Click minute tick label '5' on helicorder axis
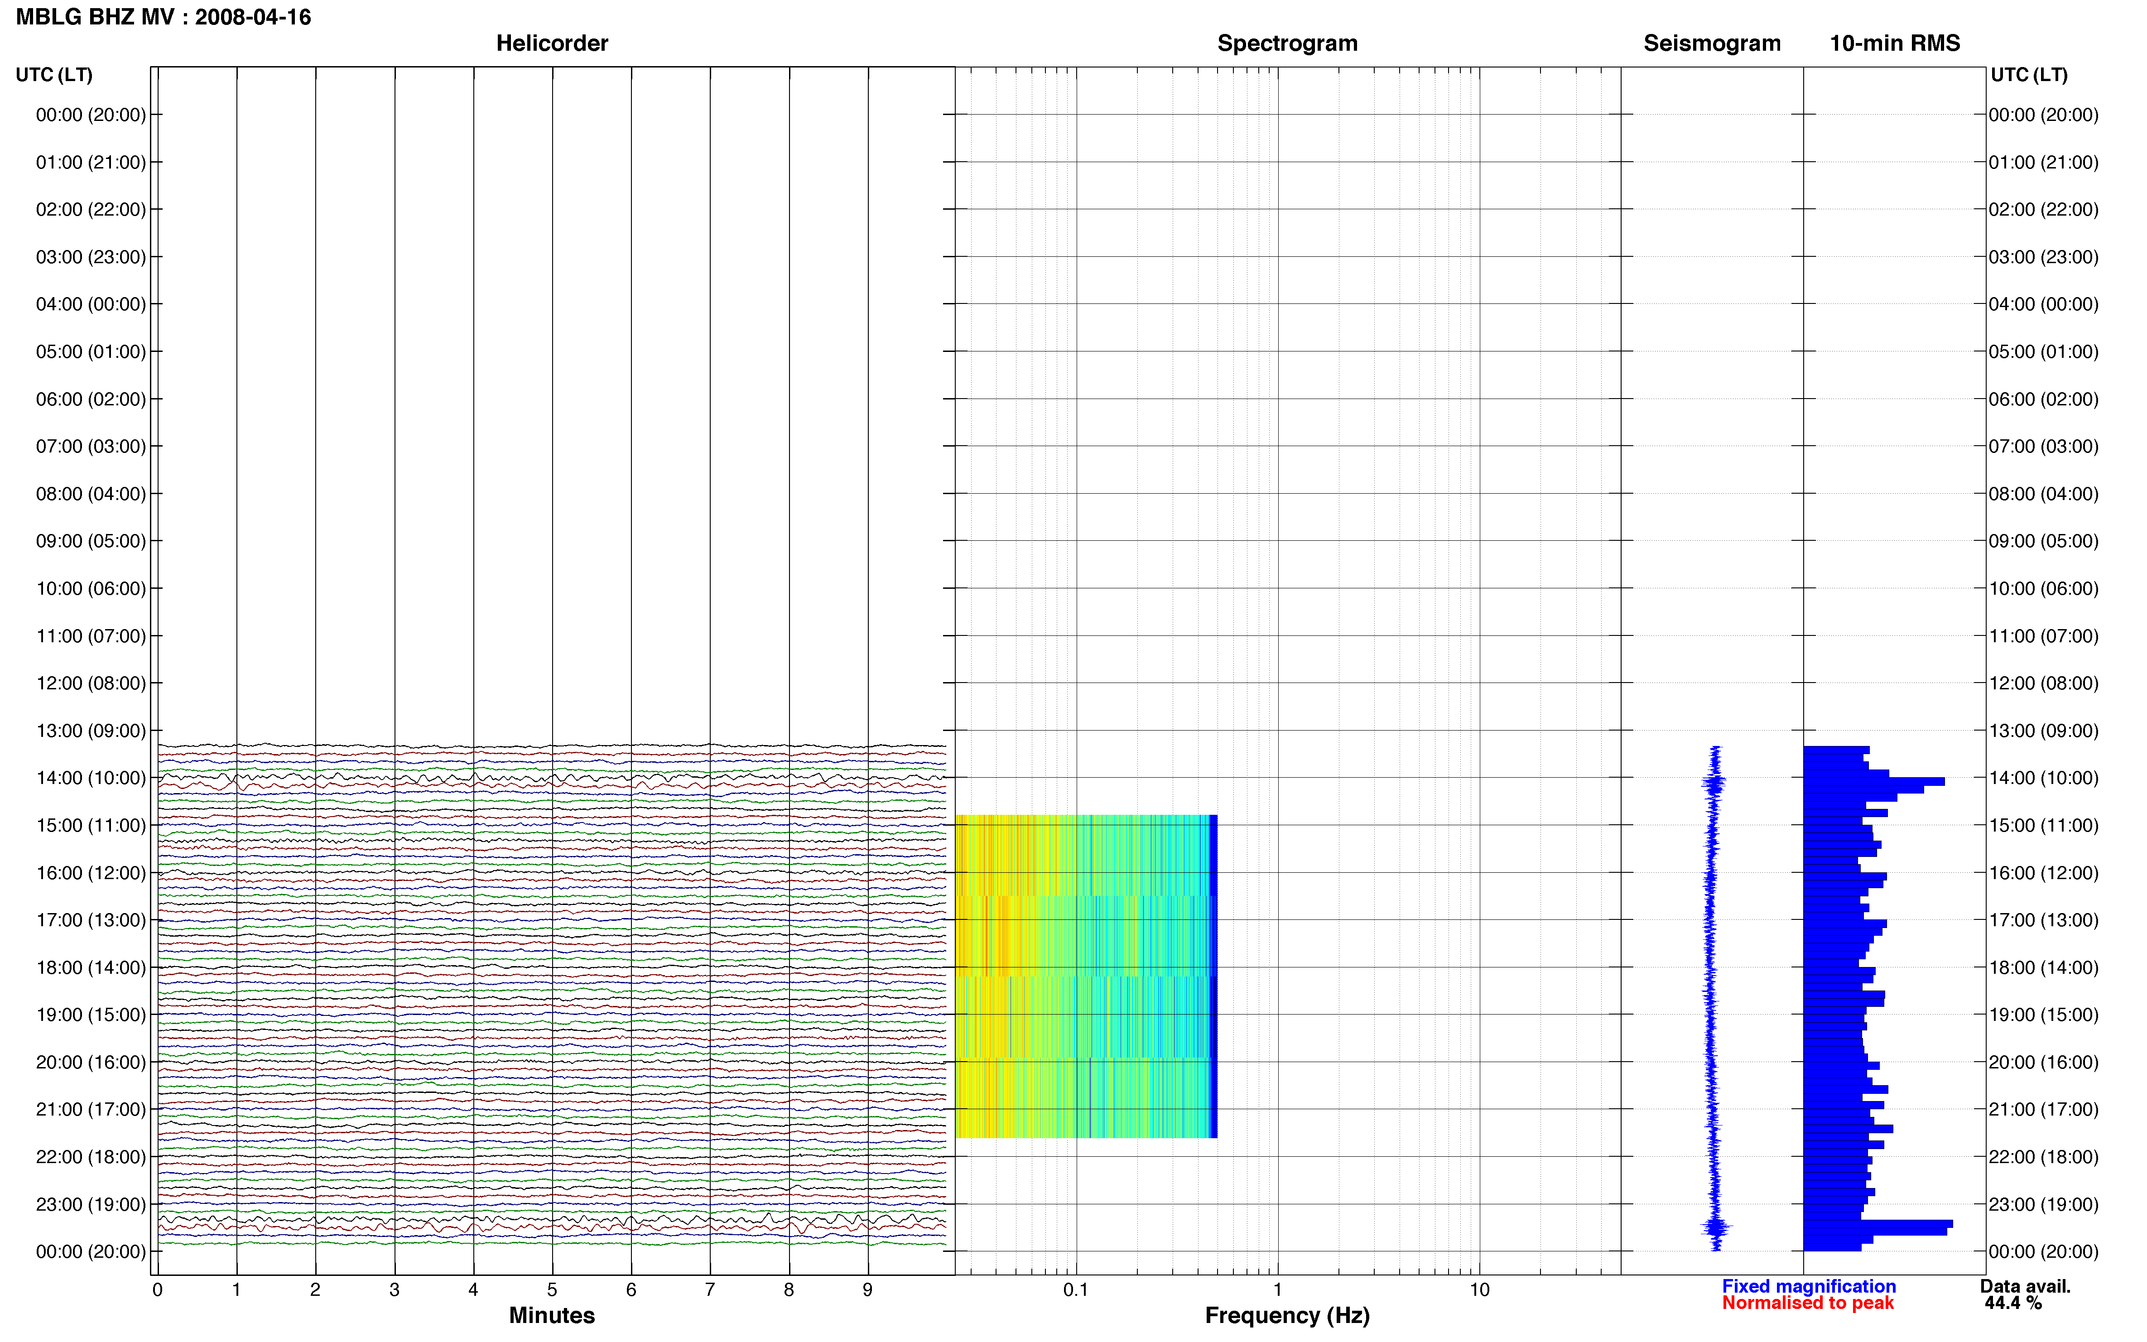The width and height of the screenshot is (2147, 1342). coord(552,1289)
